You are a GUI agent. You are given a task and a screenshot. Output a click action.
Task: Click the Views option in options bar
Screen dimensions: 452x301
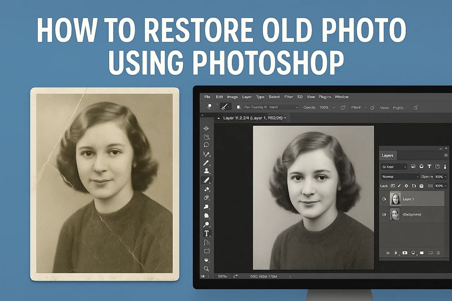click(x=384, y=108)
